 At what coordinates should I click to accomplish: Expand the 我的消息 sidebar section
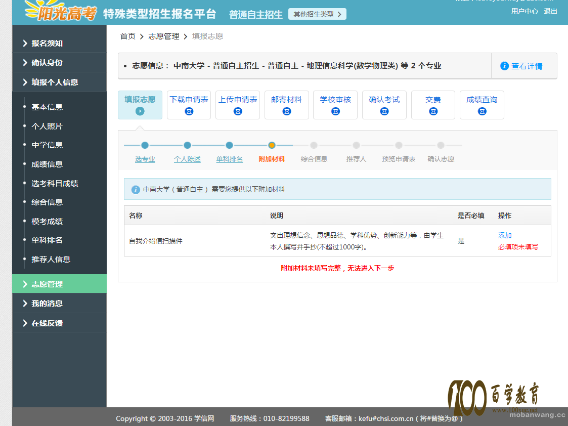[x=59, y=303]
